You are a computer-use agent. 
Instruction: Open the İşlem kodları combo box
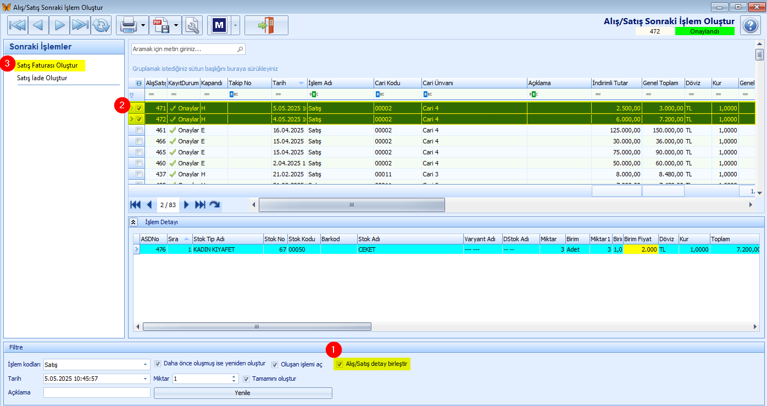146,364
